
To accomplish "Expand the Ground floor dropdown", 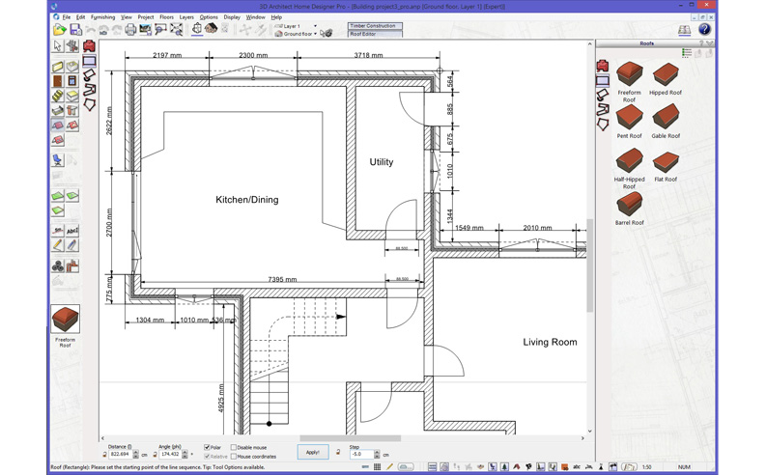I will click(315, 34).
